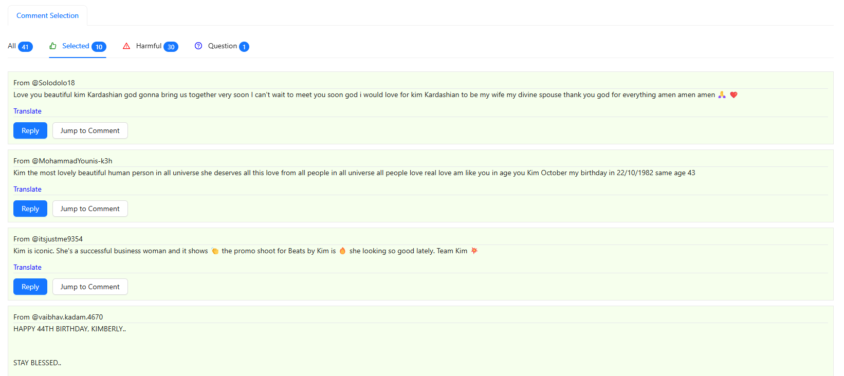This screenshot has width=844, height=376.
Task: Jump to @itsjustme9354's original comment
Action: [x=90, y=286]
